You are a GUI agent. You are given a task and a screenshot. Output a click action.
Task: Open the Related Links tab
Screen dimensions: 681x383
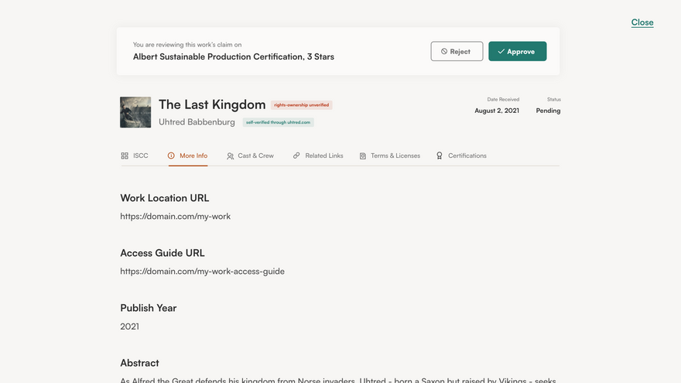(318, 156)
